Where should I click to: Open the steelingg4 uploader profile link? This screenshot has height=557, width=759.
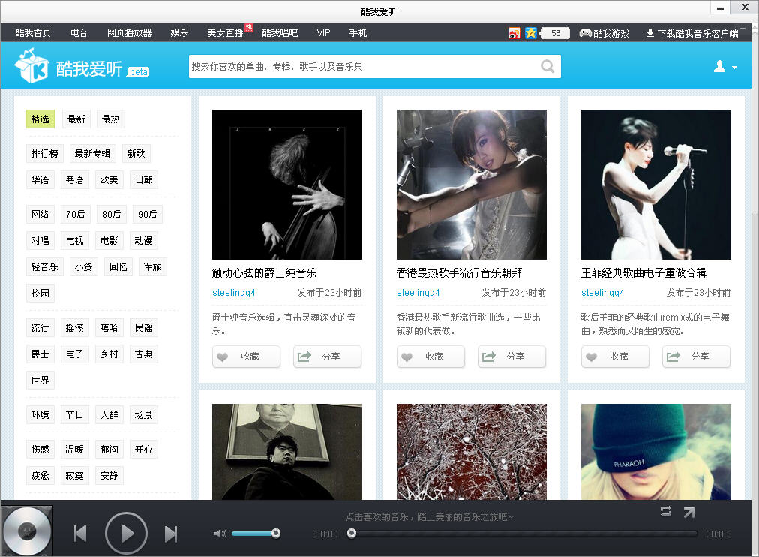coord(232,292)
